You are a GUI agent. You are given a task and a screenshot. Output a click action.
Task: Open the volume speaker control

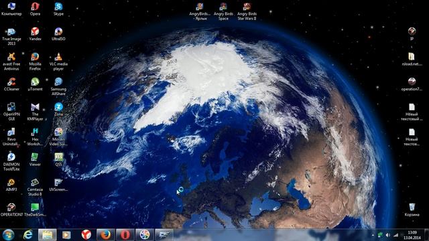tap(387, 235)
